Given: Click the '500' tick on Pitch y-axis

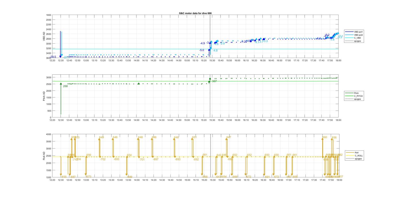Looking at the screenshot, I should 49,111.
